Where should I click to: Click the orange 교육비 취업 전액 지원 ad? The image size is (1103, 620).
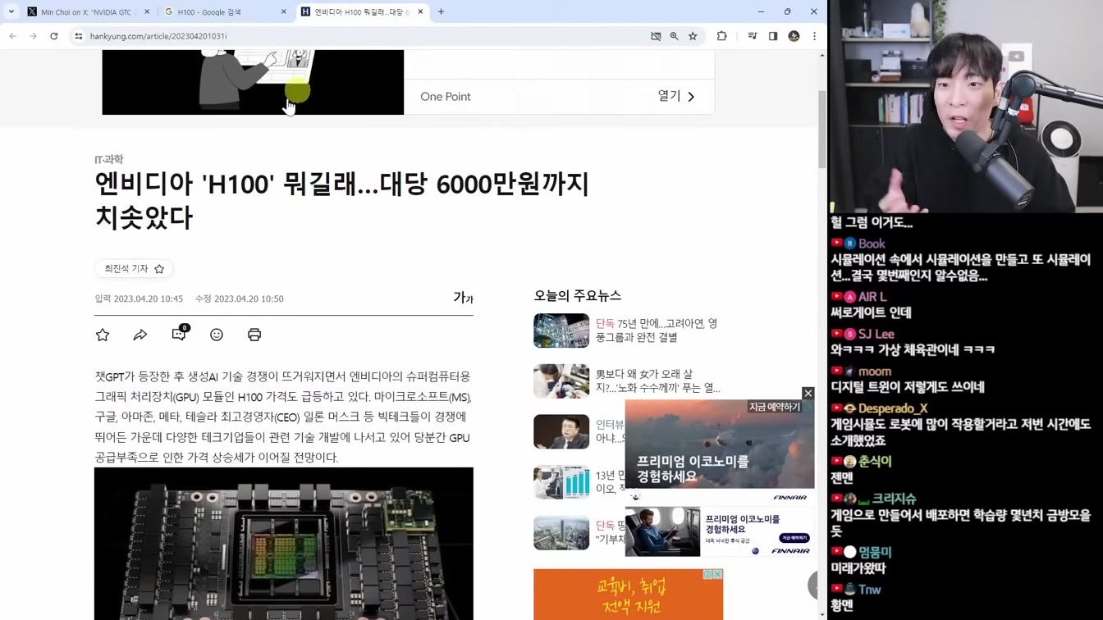pyautogui.click(x=628, y=595)
